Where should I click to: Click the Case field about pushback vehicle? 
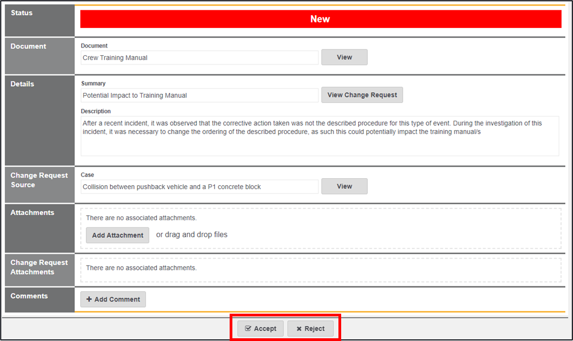point(199,187)
